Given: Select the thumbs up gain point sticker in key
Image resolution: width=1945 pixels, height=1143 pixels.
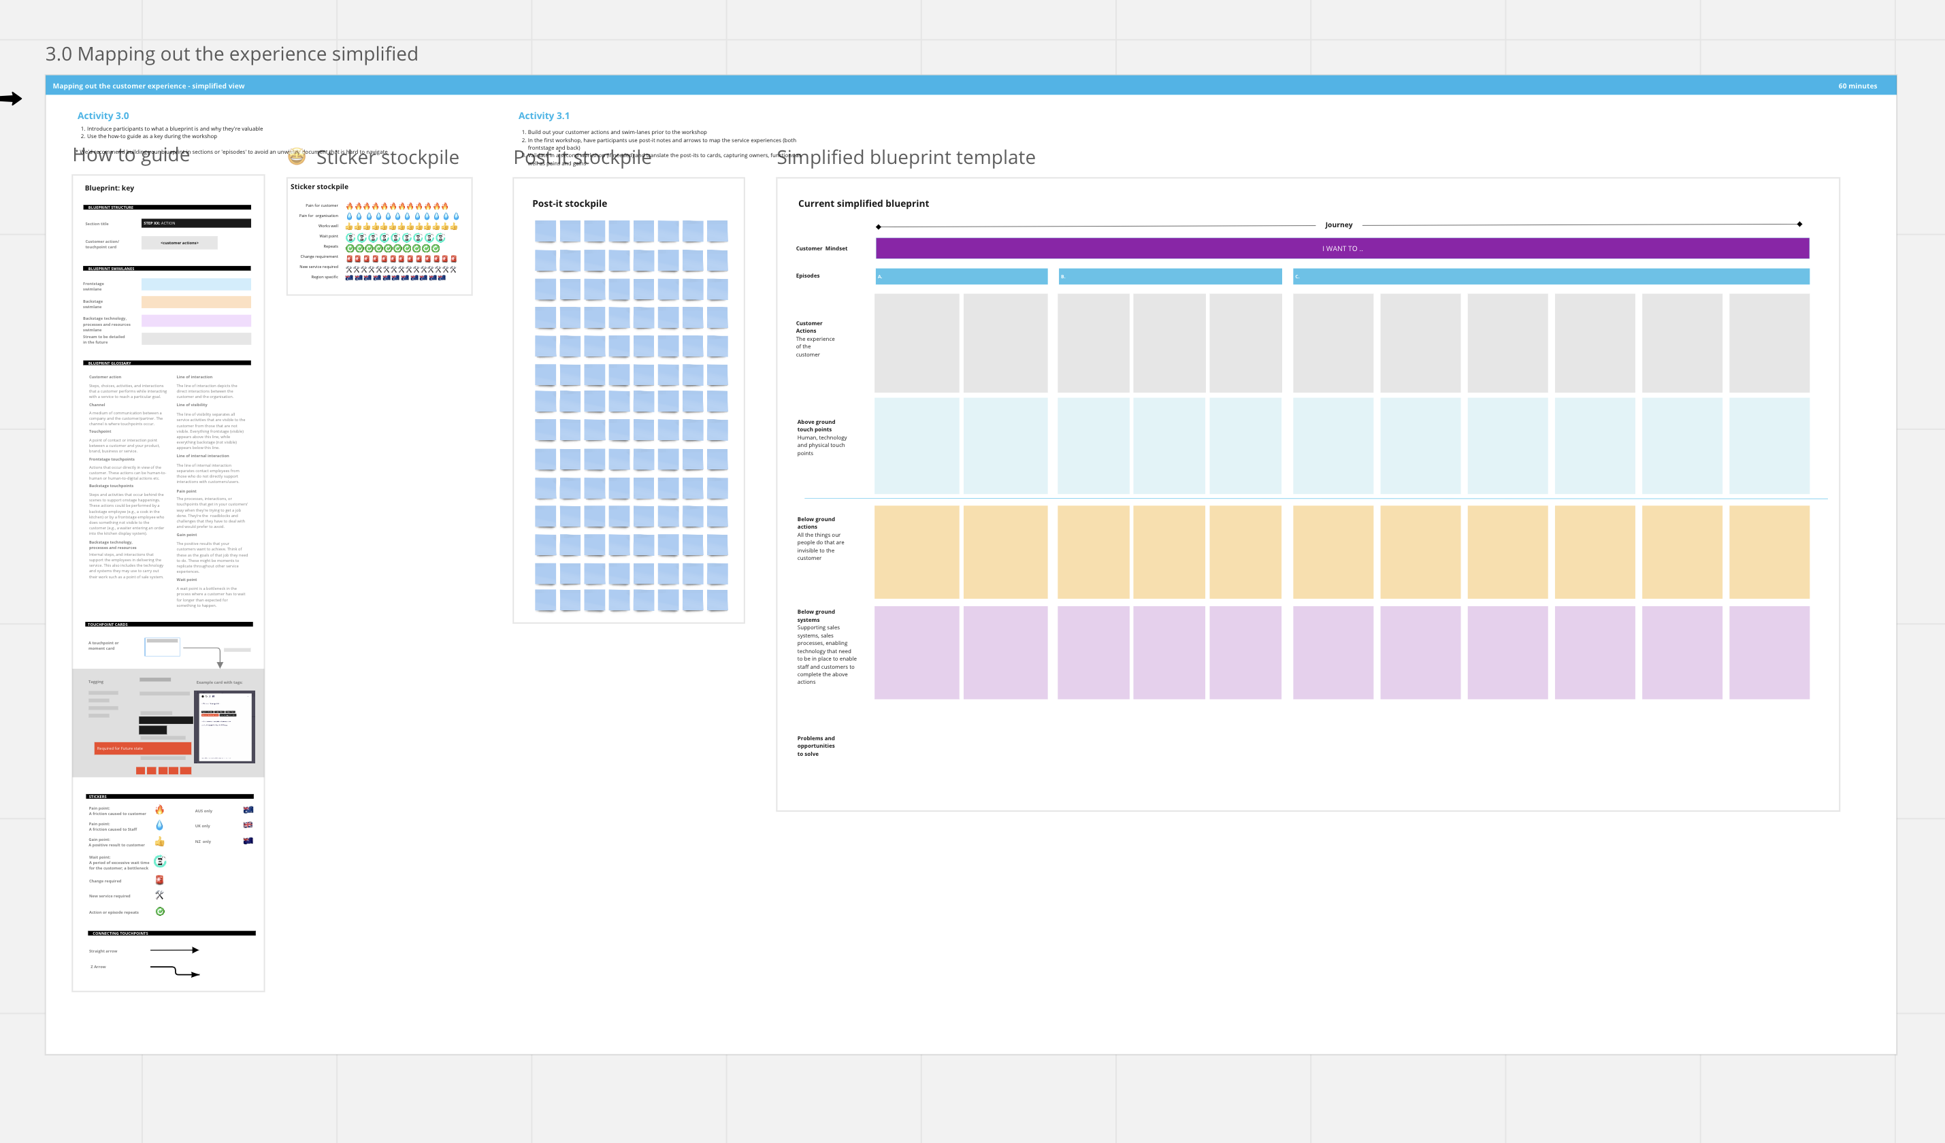Looking at the screenshot, I should (x=160, y=841).
